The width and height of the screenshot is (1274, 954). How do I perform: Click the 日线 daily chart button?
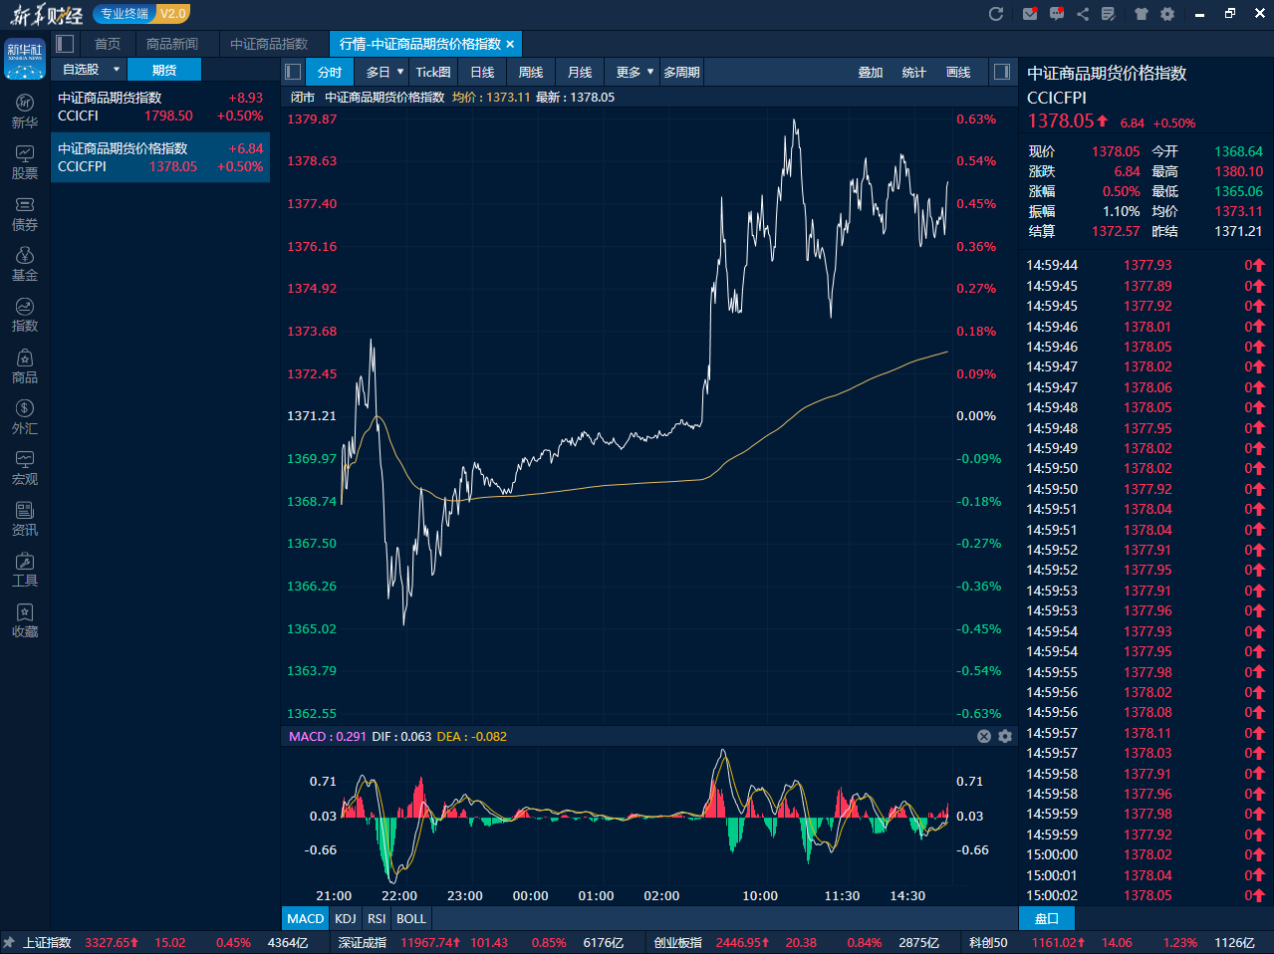482,72
